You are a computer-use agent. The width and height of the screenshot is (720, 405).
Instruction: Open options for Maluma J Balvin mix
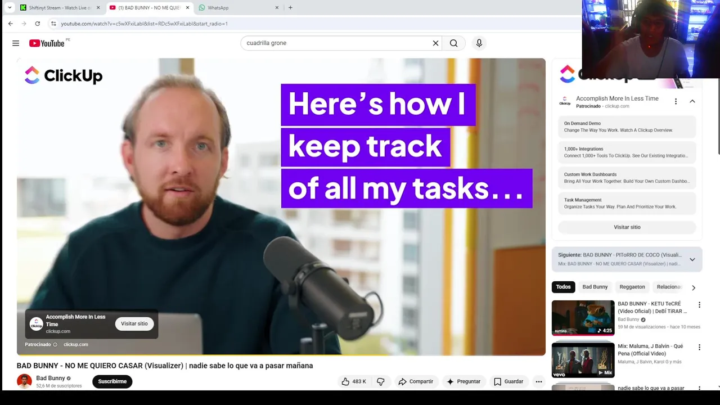[699, 347]
